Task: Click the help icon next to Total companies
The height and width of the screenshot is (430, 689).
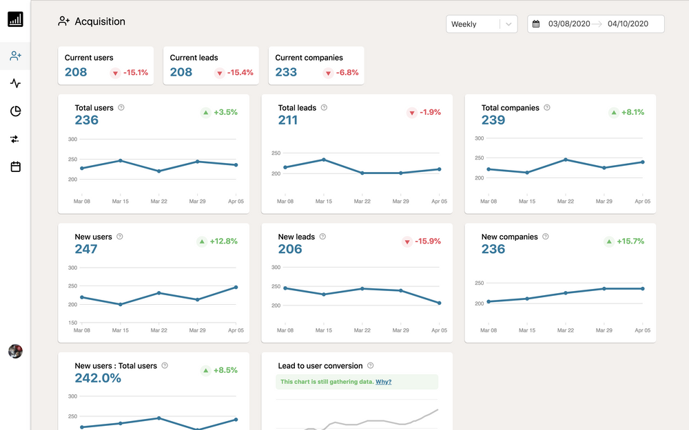Action: pyautogui.click(x=546, y=107)
